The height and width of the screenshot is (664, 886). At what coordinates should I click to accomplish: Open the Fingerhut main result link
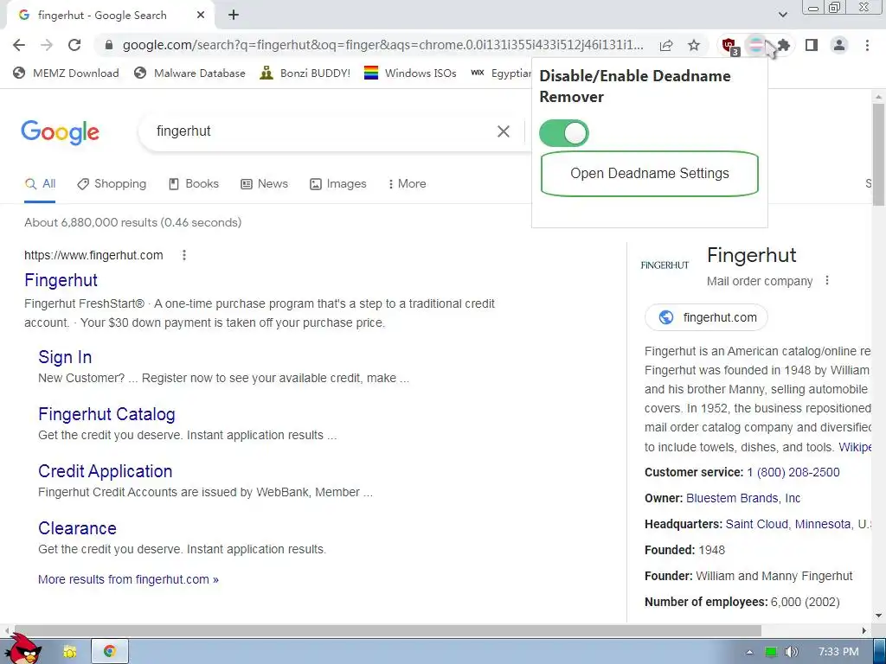61,280
